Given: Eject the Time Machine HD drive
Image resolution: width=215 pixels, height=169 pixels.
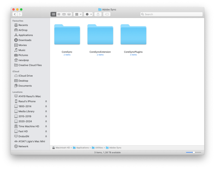Looking at the screenshot, I should pos(46,126).
